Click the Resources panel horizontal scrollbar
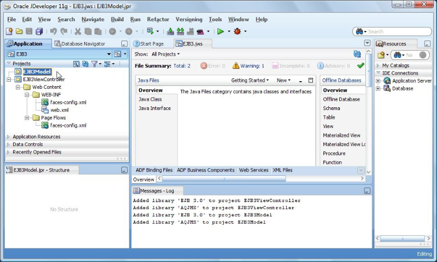 coord(403,239)
